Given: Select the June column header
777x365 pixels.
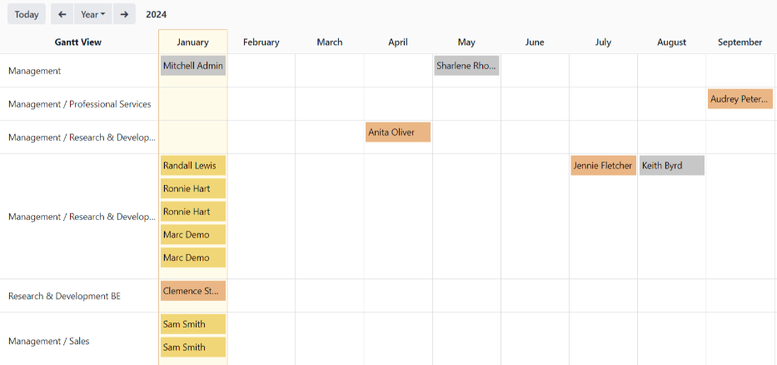Looking at the screenshot, I should coord(535,42).
